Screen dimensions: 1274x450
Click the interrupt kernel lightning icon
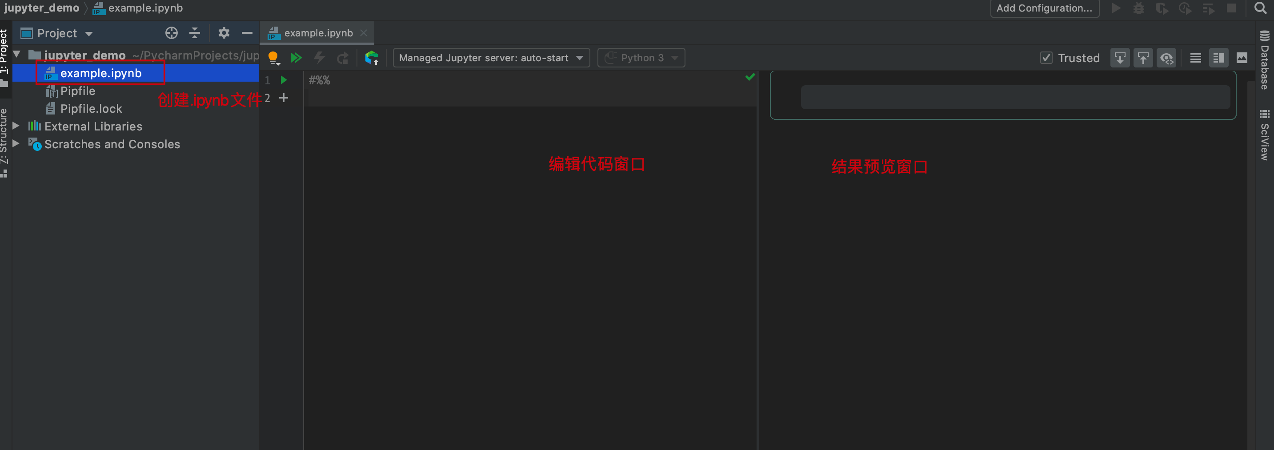pyautogui.click(x=320, y=58)
